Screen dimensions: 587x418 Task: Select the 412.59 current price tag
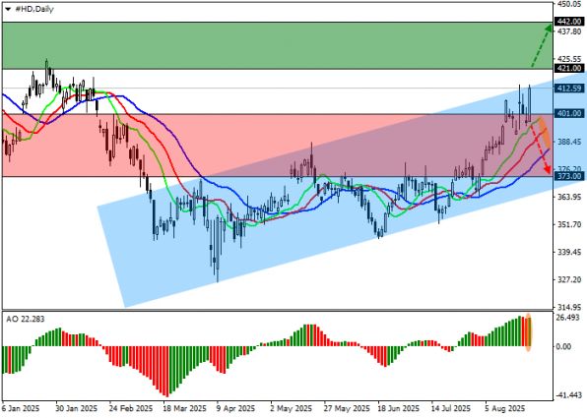569,89
